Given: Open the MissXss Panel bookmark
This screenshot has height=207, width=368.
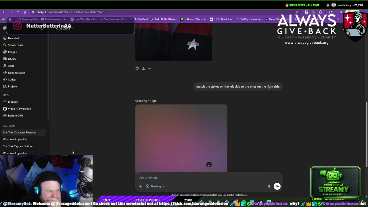Looking at the screenshot, I should pyautogui.click(x=139, y=19).
